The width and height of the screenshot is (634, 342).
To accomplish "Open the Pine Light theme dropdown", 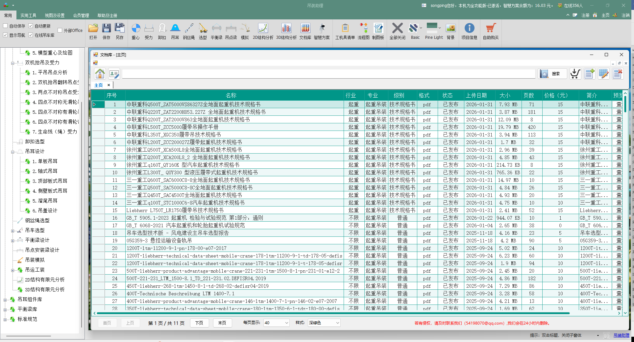I will coord(440,28).
